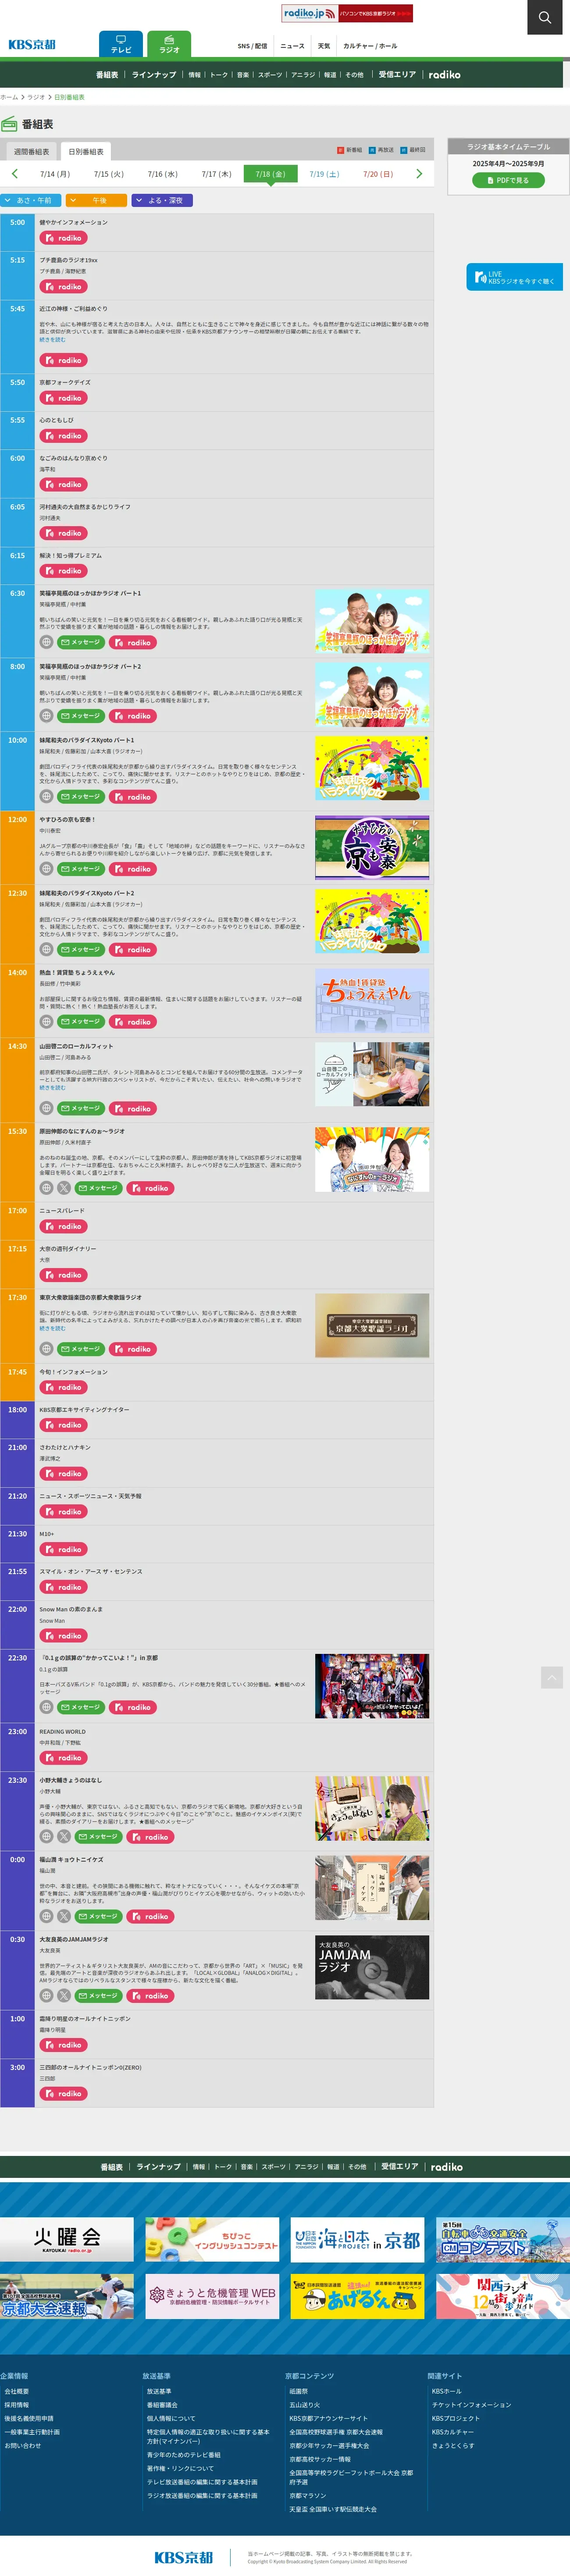Open X icon for 福山潤 キョウトニイケズ
Image resolution: width=570 pixels, height=2576 pixels.
[x=64, y=1917]
